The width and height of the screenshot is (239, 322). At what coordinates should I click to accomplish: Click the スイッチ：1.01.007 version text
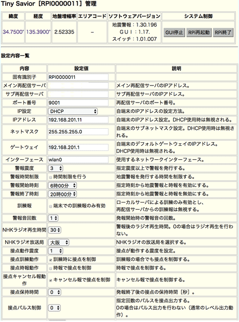point(134,39)
